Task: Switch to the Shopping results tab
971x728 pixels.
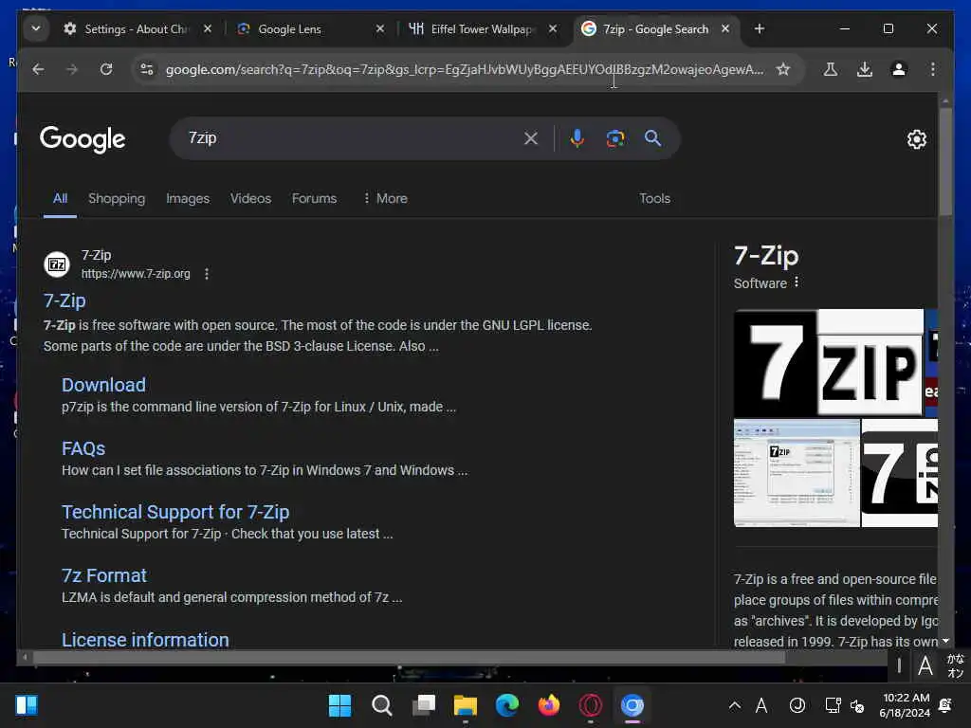Action: pos(117,199)
